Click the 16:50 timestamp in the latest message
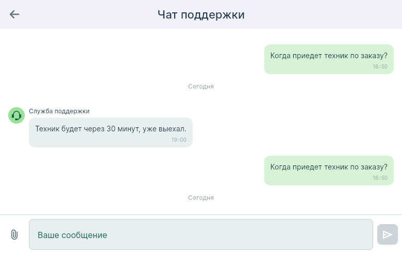The height and width of the screenshot is (254, 402). tap(380, 178)
